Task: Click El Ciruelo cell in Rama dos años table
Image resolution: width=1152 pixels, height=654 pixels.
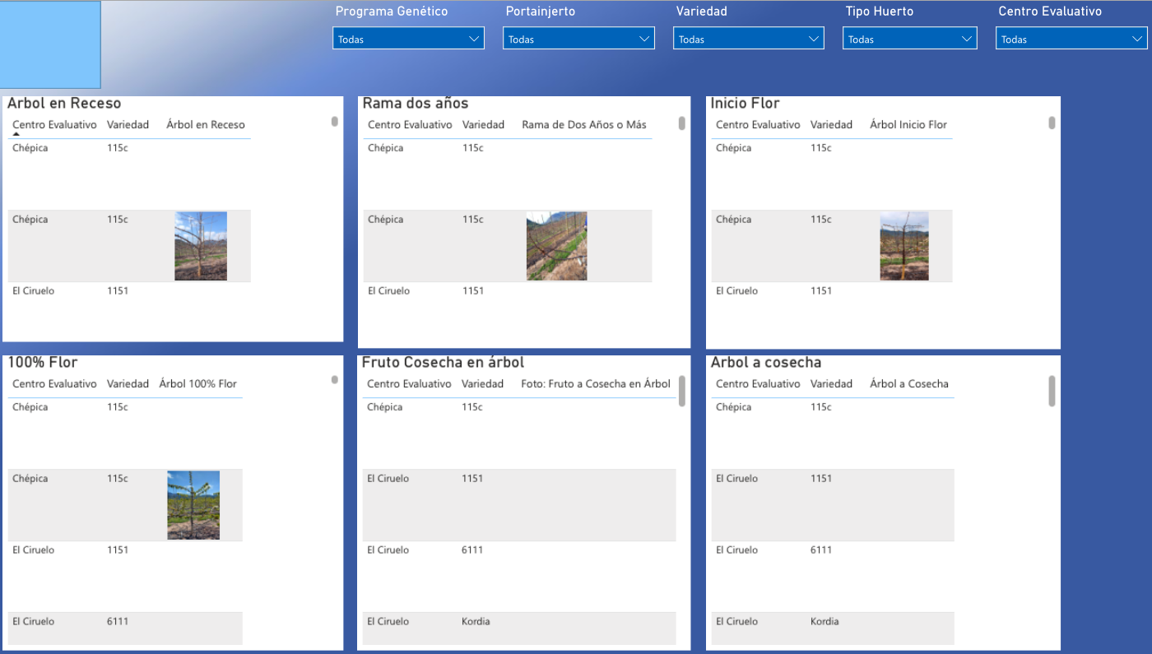Action: pyautogui.click(x=388, y=291)
